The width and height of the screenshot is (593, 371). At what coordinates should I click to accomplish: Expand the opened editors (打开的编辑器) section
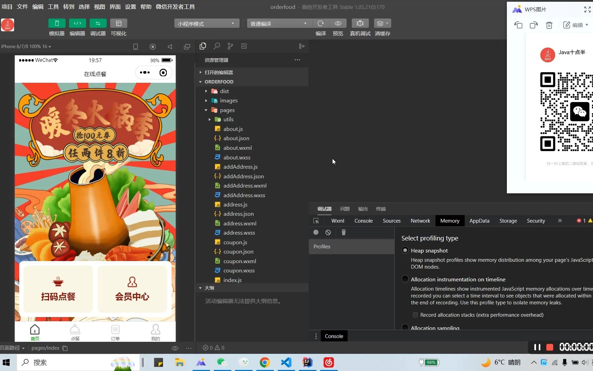pos(252,72)
